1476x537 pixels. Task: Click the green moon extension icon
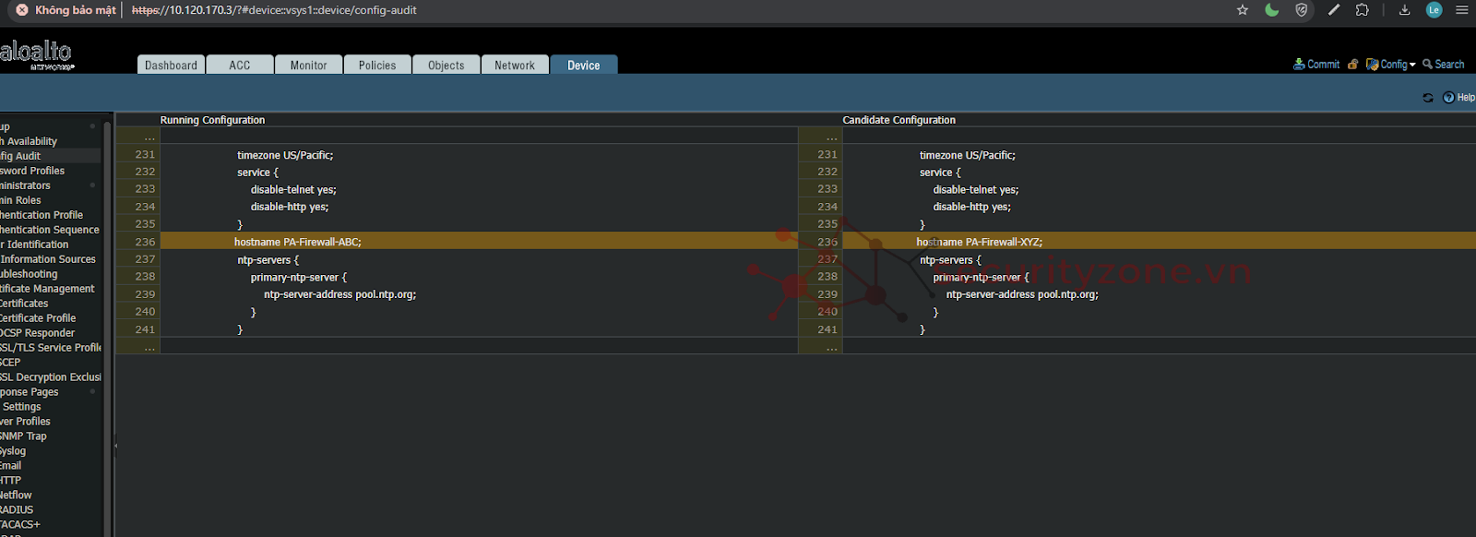(x=1272, y=10)
